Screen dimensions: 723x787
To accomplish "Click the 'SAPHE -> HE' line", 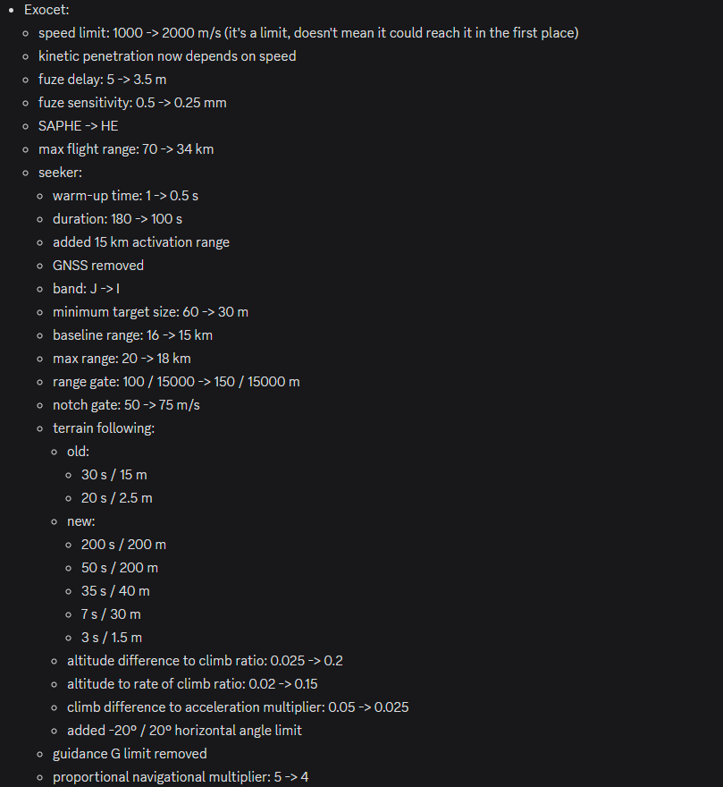I will coord(79,126).
